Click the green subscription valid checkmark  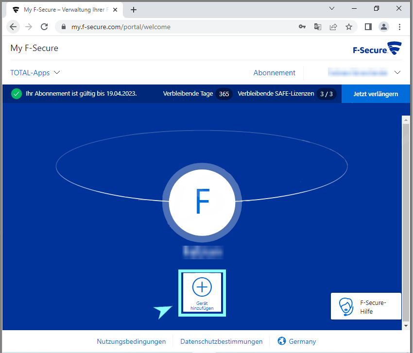[x=17, y=94]
